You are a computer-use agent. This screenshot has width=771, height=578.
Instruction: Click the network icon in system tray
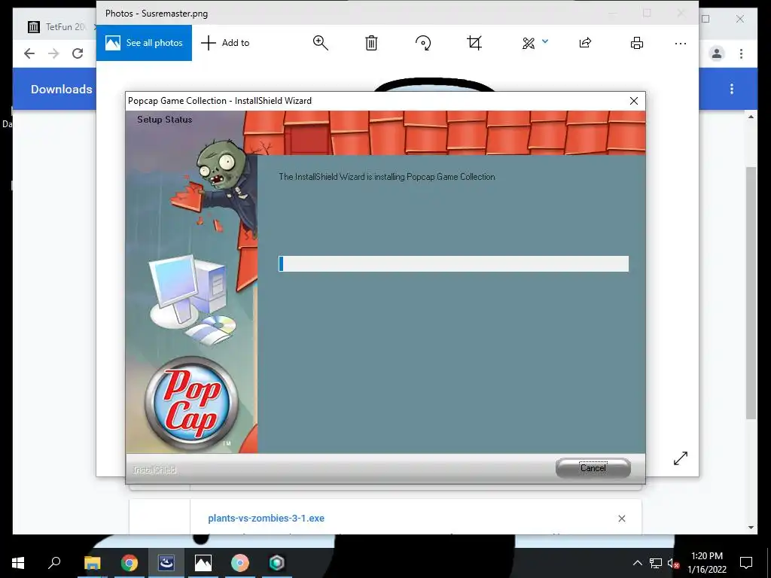[656, 563]
